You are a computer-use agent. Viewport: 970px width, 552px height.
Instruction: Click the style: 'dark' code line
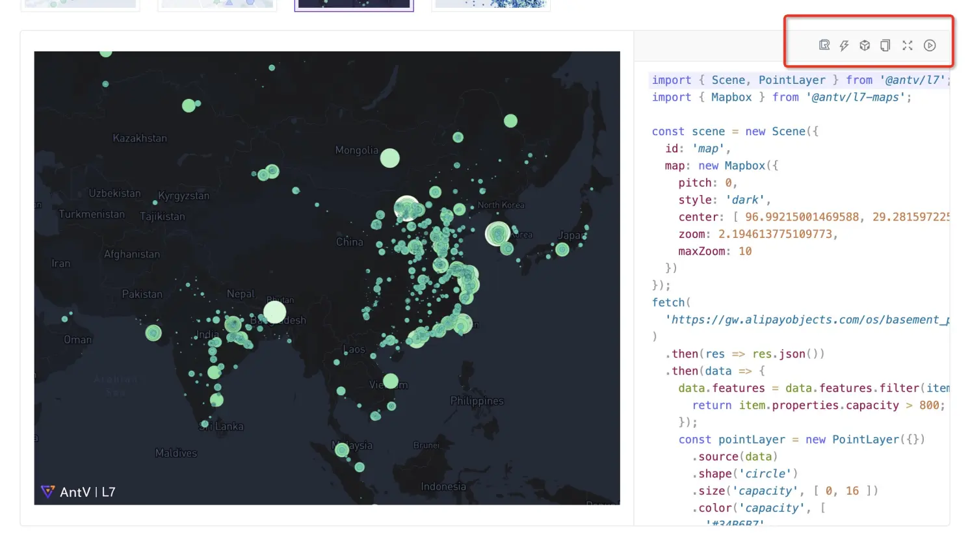[x=724, y=200]
